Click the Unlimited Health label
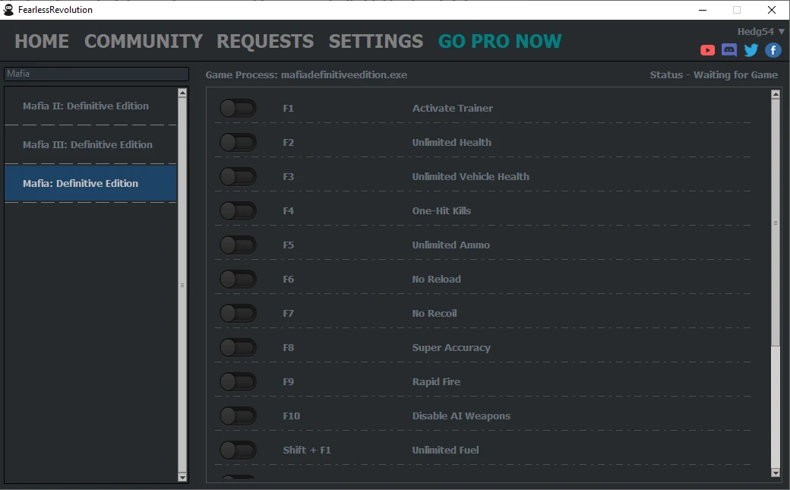This screenshot has width=790, height=490. (x=451, y=143)
